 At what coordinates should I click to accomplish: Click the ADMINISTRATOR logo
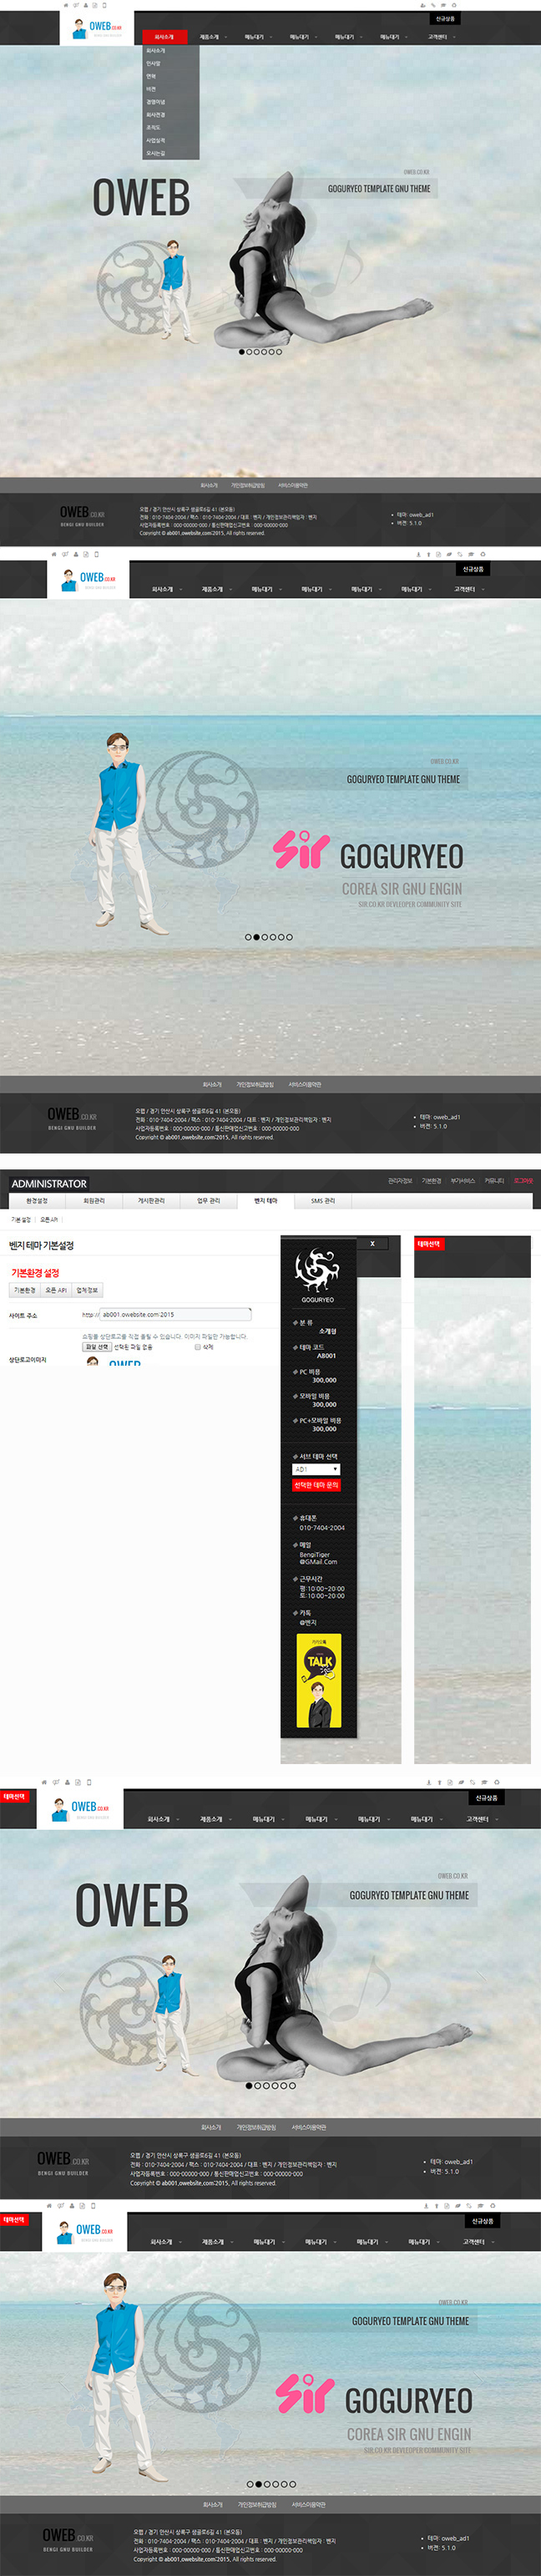(x=49, y=1183)
